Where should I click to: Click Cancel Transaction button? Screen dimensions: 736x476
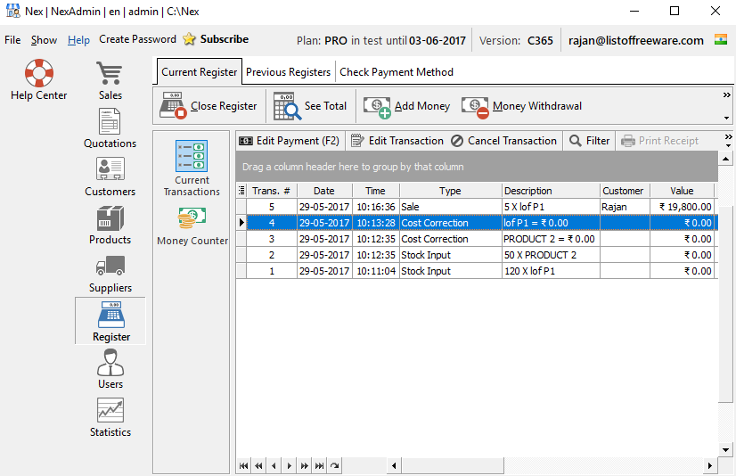(x=503, y=141)
